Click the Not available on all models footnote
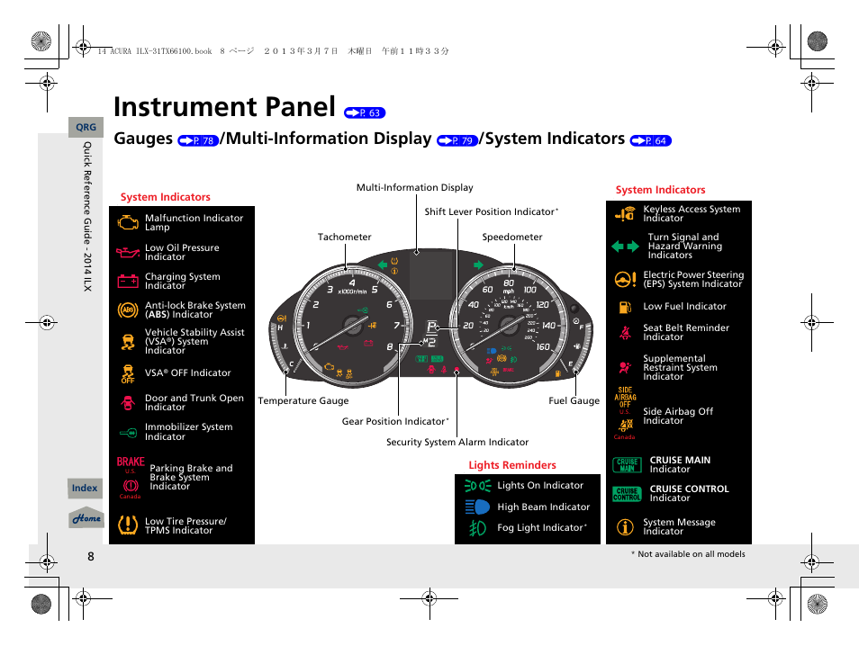Image resolution: width=859 pixels, height=646 pixels. (x=688, y=554)
